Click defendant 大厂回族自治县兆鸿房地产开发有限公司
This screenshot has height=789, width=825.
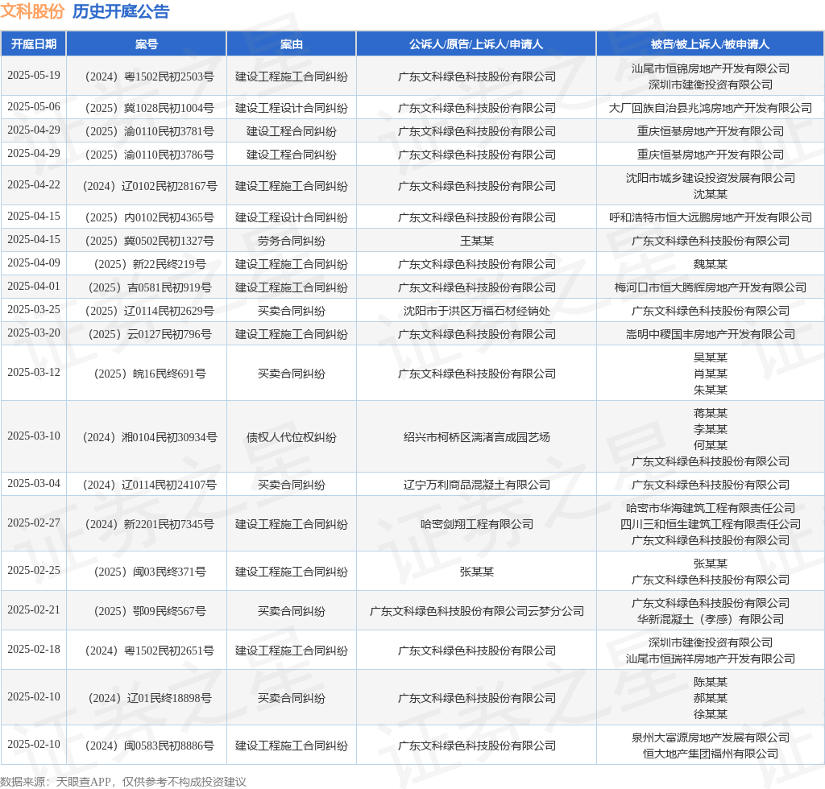pyautogui.click(x=711, y=108)
